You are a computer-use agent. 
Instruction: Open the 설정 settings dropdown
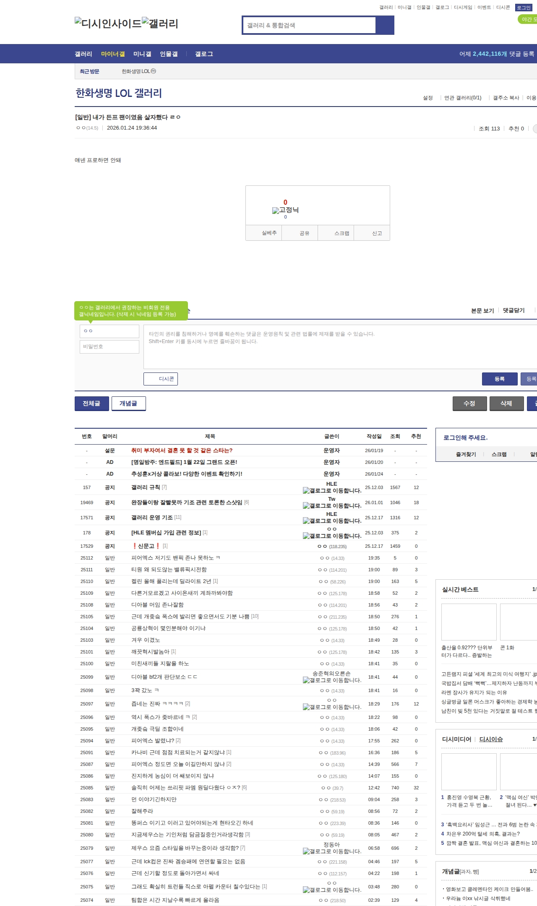click(428, 98)
